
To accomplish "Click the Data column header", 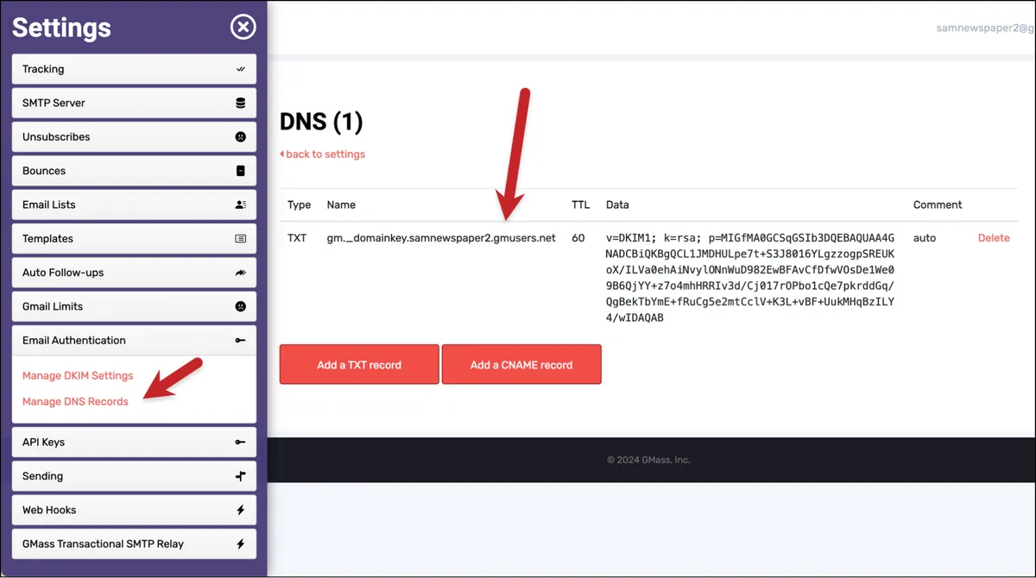I will [x=617, y=205].
